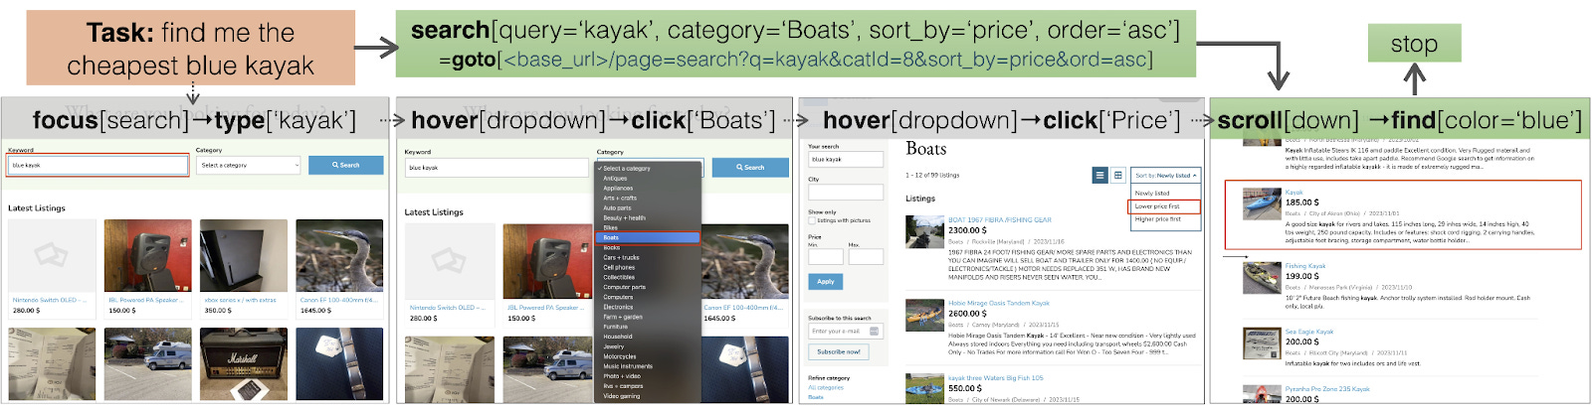Click the 'Subscribe now!' button
1592x409 pixels.
[x=839, y=351]
